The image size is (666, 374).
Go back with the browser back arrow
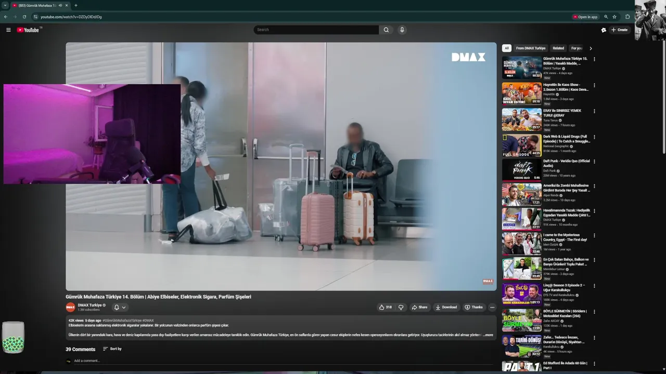6,17
